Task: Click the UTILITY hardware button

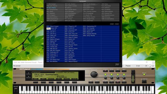Action: (97, 82)
